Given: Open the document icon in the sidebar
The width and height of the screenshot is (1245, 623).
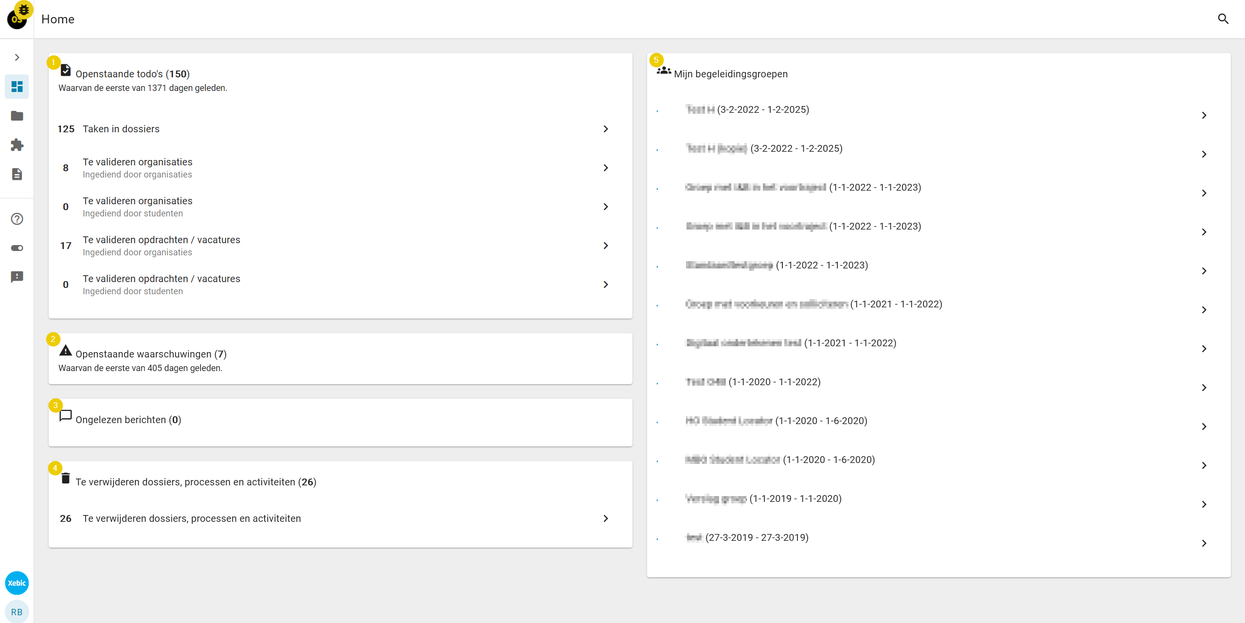Looking at the screenshot, I should pos(17,174).
